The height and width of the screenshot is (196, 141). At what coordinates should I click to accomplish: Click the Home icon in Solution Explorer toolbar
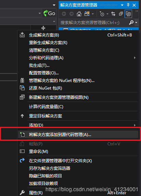pos(79,14)
